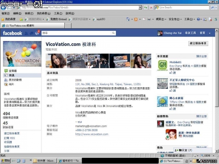This screenshot has width=219, height=164.
Task: Click the browser Back arrow button
Action: [3, 8]
